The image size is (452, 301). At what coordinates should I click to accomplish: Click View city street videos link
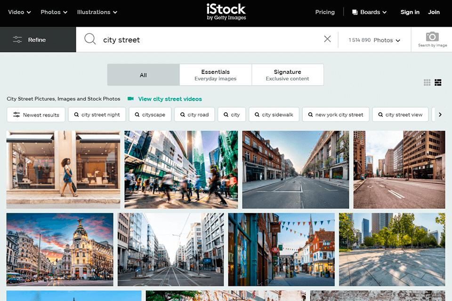170,99
